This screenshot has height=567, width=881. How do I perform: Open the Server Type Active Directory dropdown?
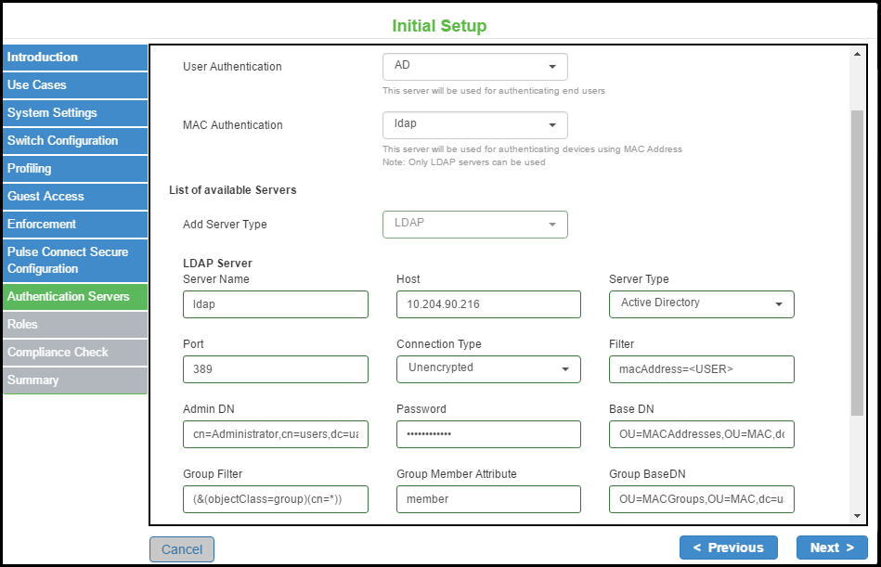tap(701, 303)
